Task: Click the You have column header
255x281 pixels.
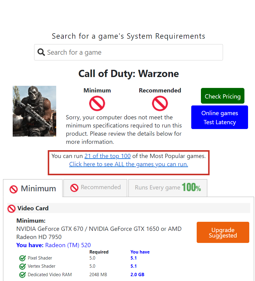Action: tap(140, 252)
